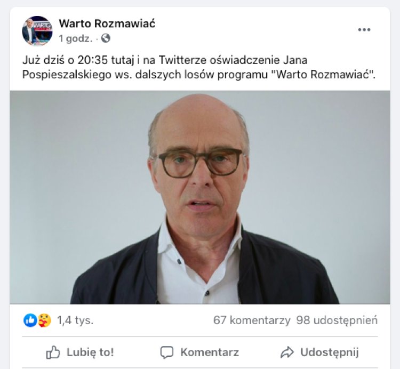Screen dimensions: 400x369
Task: View the 1,4 tys. reactions list
Action: (x=75, y=320)
